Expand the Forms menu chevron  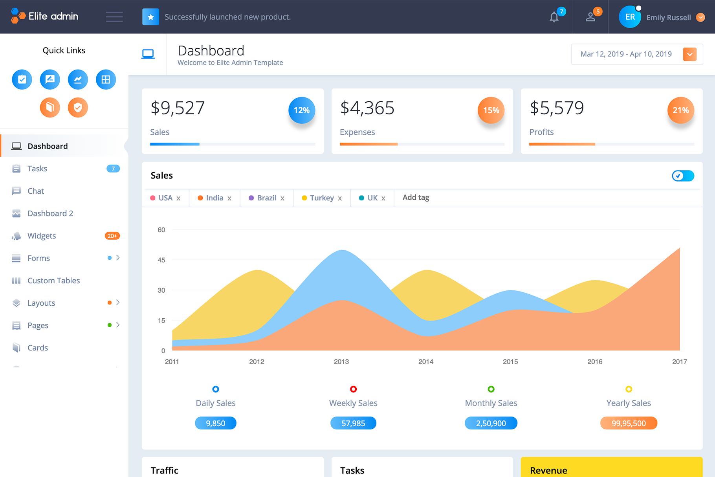[118, 258]
